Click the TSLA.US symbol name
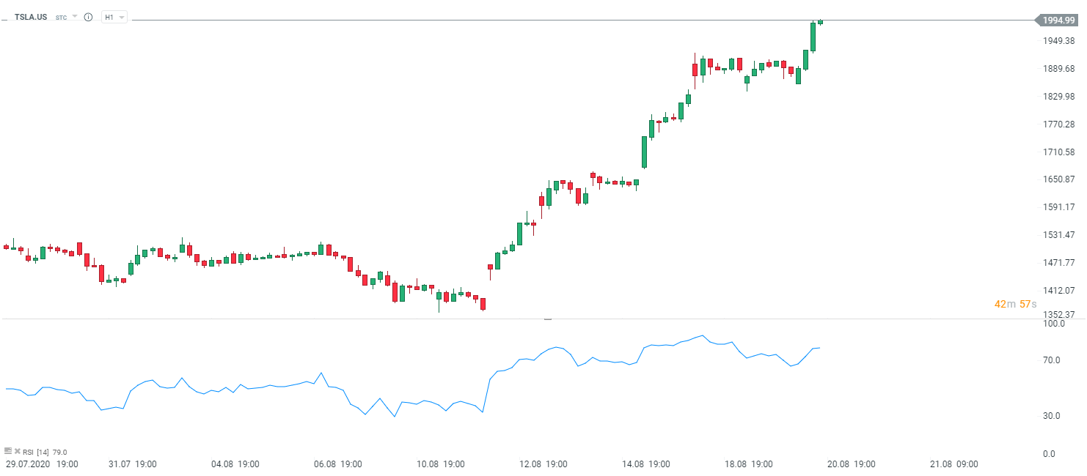This screenshot has height=476, width=1087. click(x=31, y=17)
